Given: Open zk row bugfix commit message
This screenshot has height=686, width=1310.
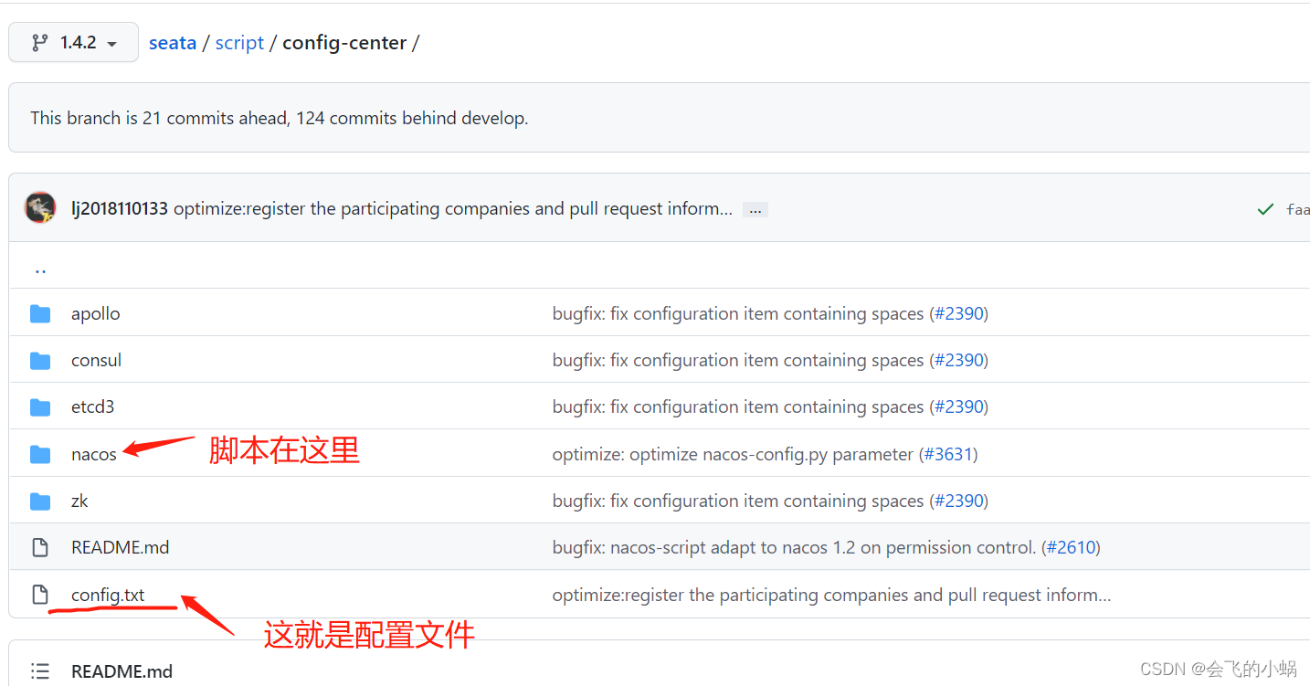Looking at the screenshot, I should (738, 501).
